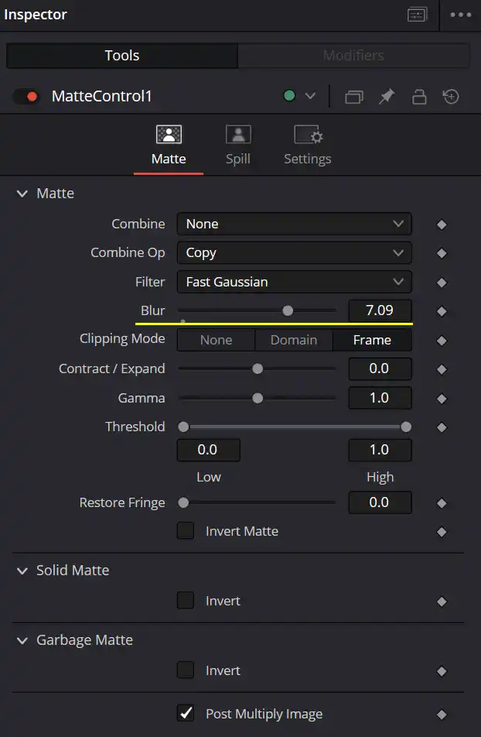Click the Contract / Expand value field
481x737 pixels.
tap(380, 369)
